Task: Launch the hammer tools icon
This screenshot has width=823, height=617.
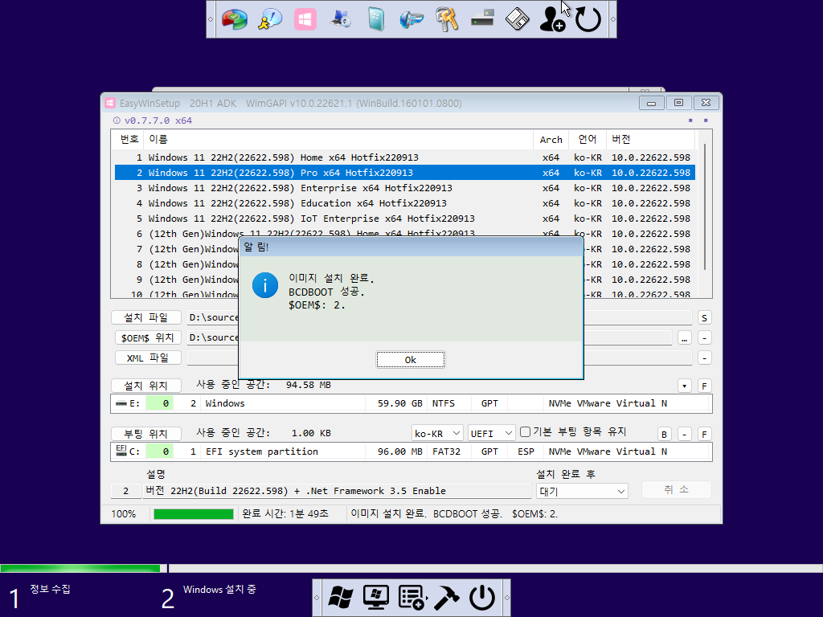Action: click(x=447, y=598)
